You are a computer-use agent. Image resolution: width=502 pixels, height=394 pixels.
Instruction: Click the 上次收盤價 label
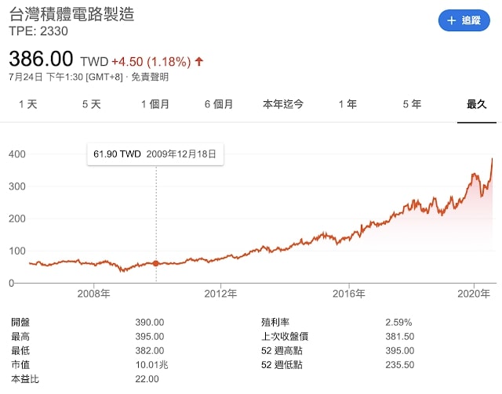click(285, 337)
